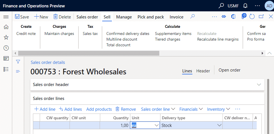The width and height of the screenshot is (274, 134).
Task: Click Confirmed delivery dates
Action: click(128, 33)
